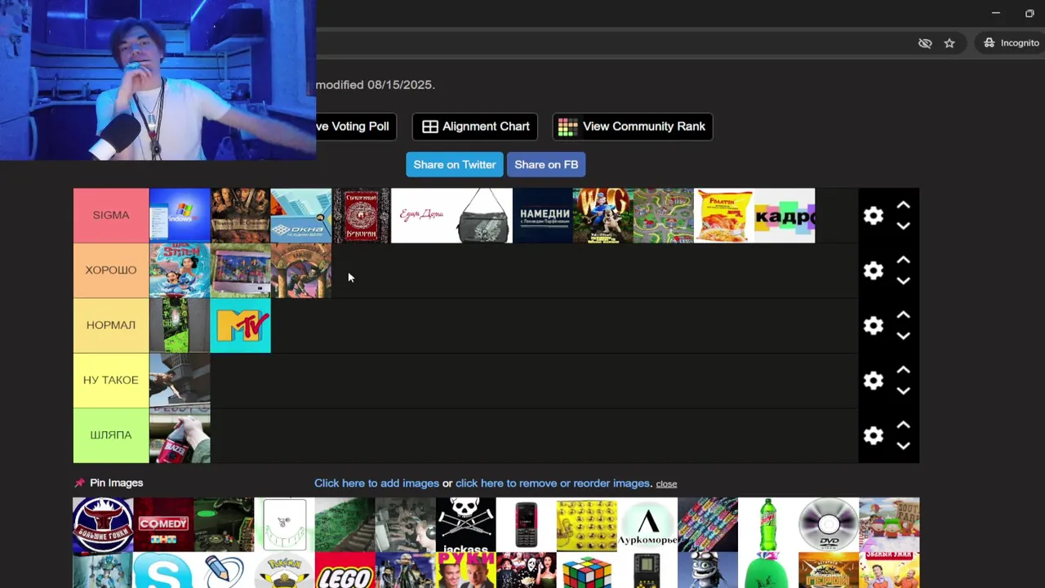Share the tier list on Twitter
Screen dimensions: 1045x588
pos(455,164)
